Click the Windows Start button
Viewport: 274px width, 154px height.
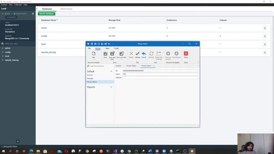[x=3, y=151]
